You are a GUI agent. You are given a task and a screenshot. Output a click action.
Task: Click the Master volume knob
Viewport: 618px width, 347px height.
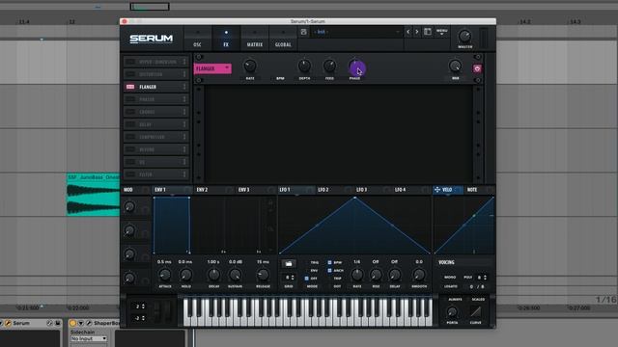tap(464, 37)
